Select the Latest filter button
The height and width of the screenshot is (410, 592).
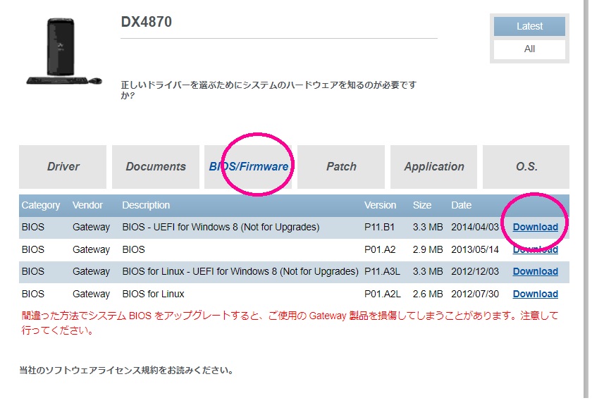pyautogui.click(x=529, y=26)
